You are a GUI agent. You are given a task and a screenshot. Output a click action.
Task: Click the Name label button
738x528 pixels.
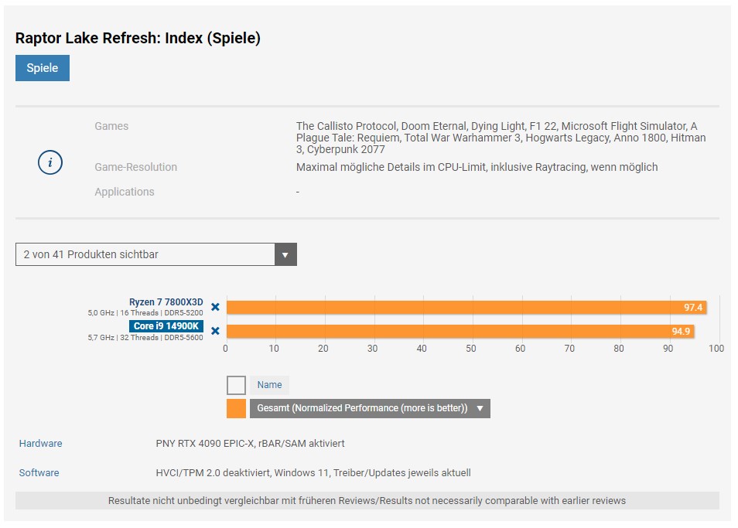coord(269,385)
